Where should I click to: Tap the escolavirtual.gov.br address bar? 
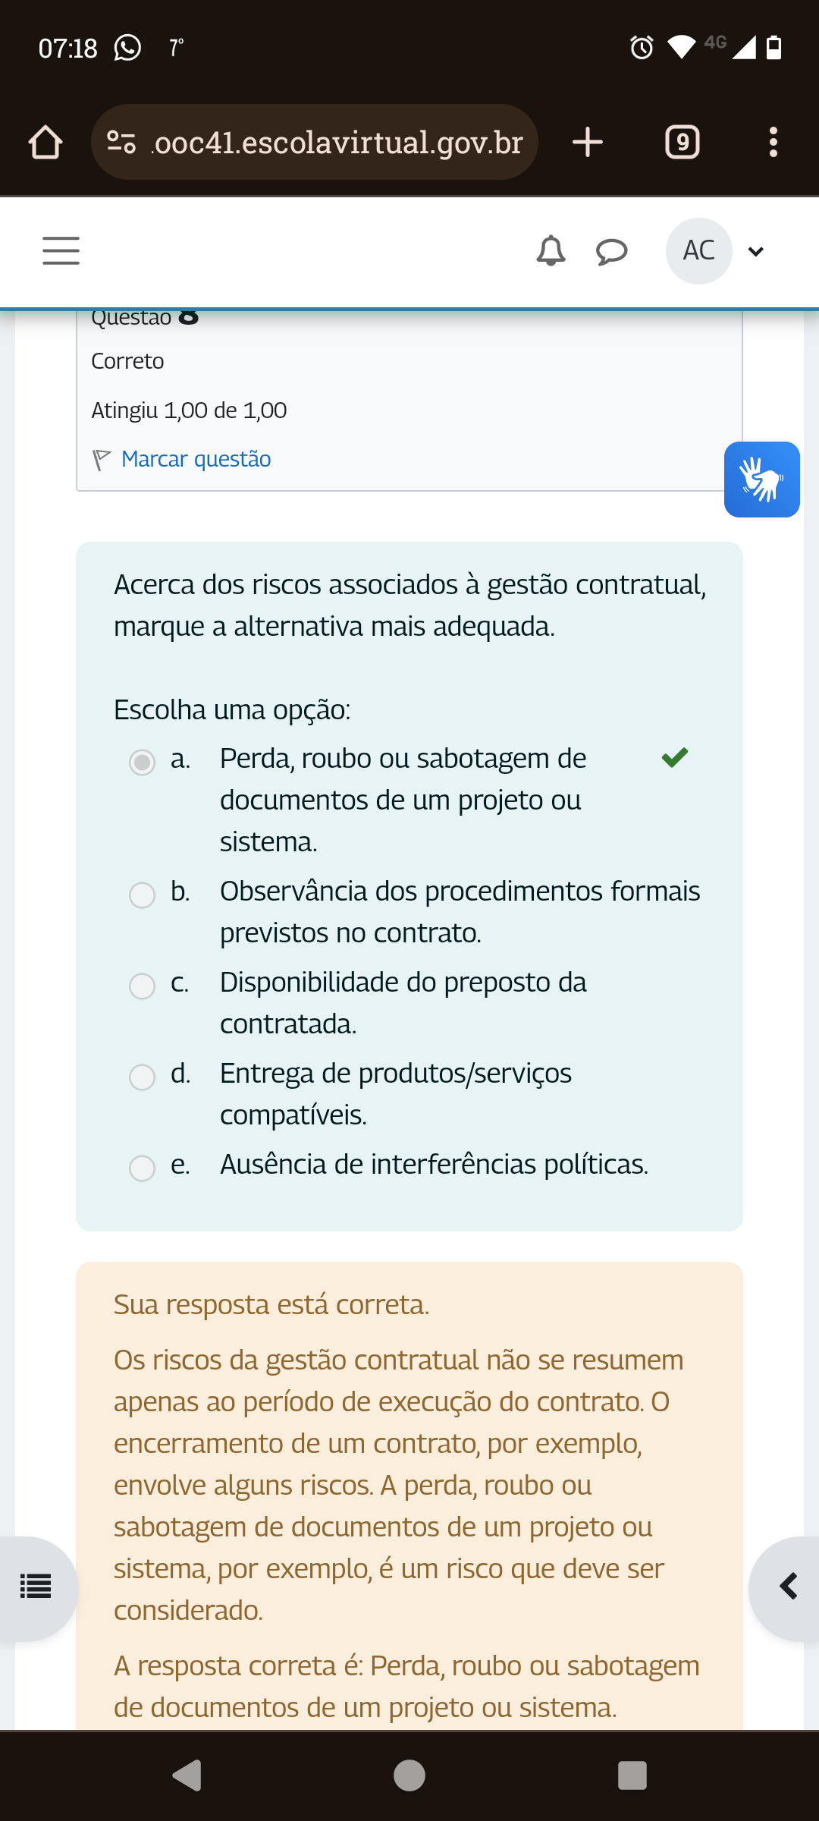[337, 143]
